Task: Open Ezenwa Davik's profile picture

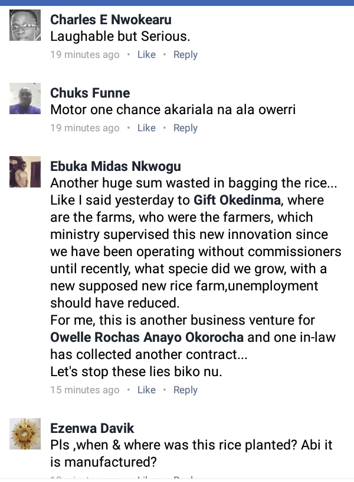Action: click(25, 434)
